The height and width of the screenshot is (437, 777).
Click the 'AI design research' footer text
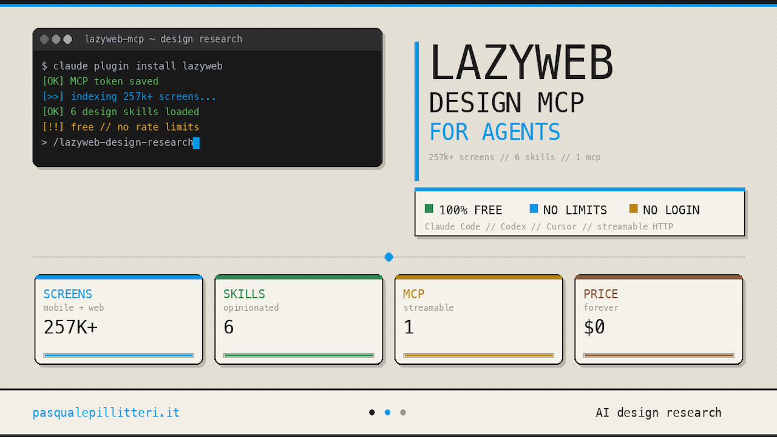point(659,413)
